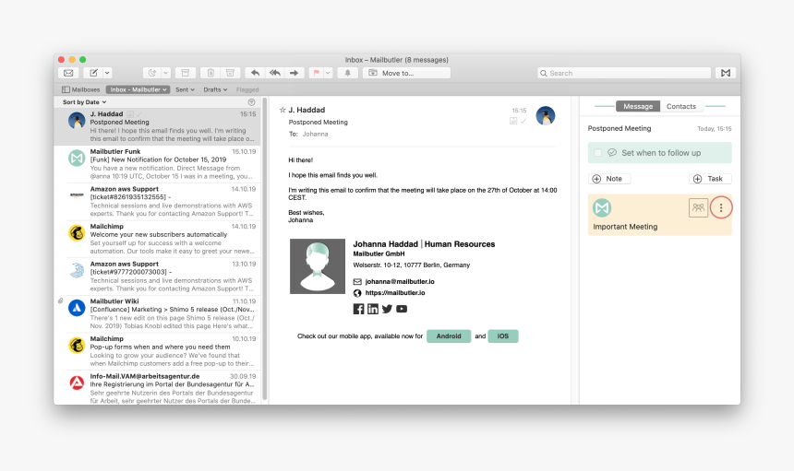Delete the message with the trash icon
Screen dimensions: 794x471
[211, 73]
